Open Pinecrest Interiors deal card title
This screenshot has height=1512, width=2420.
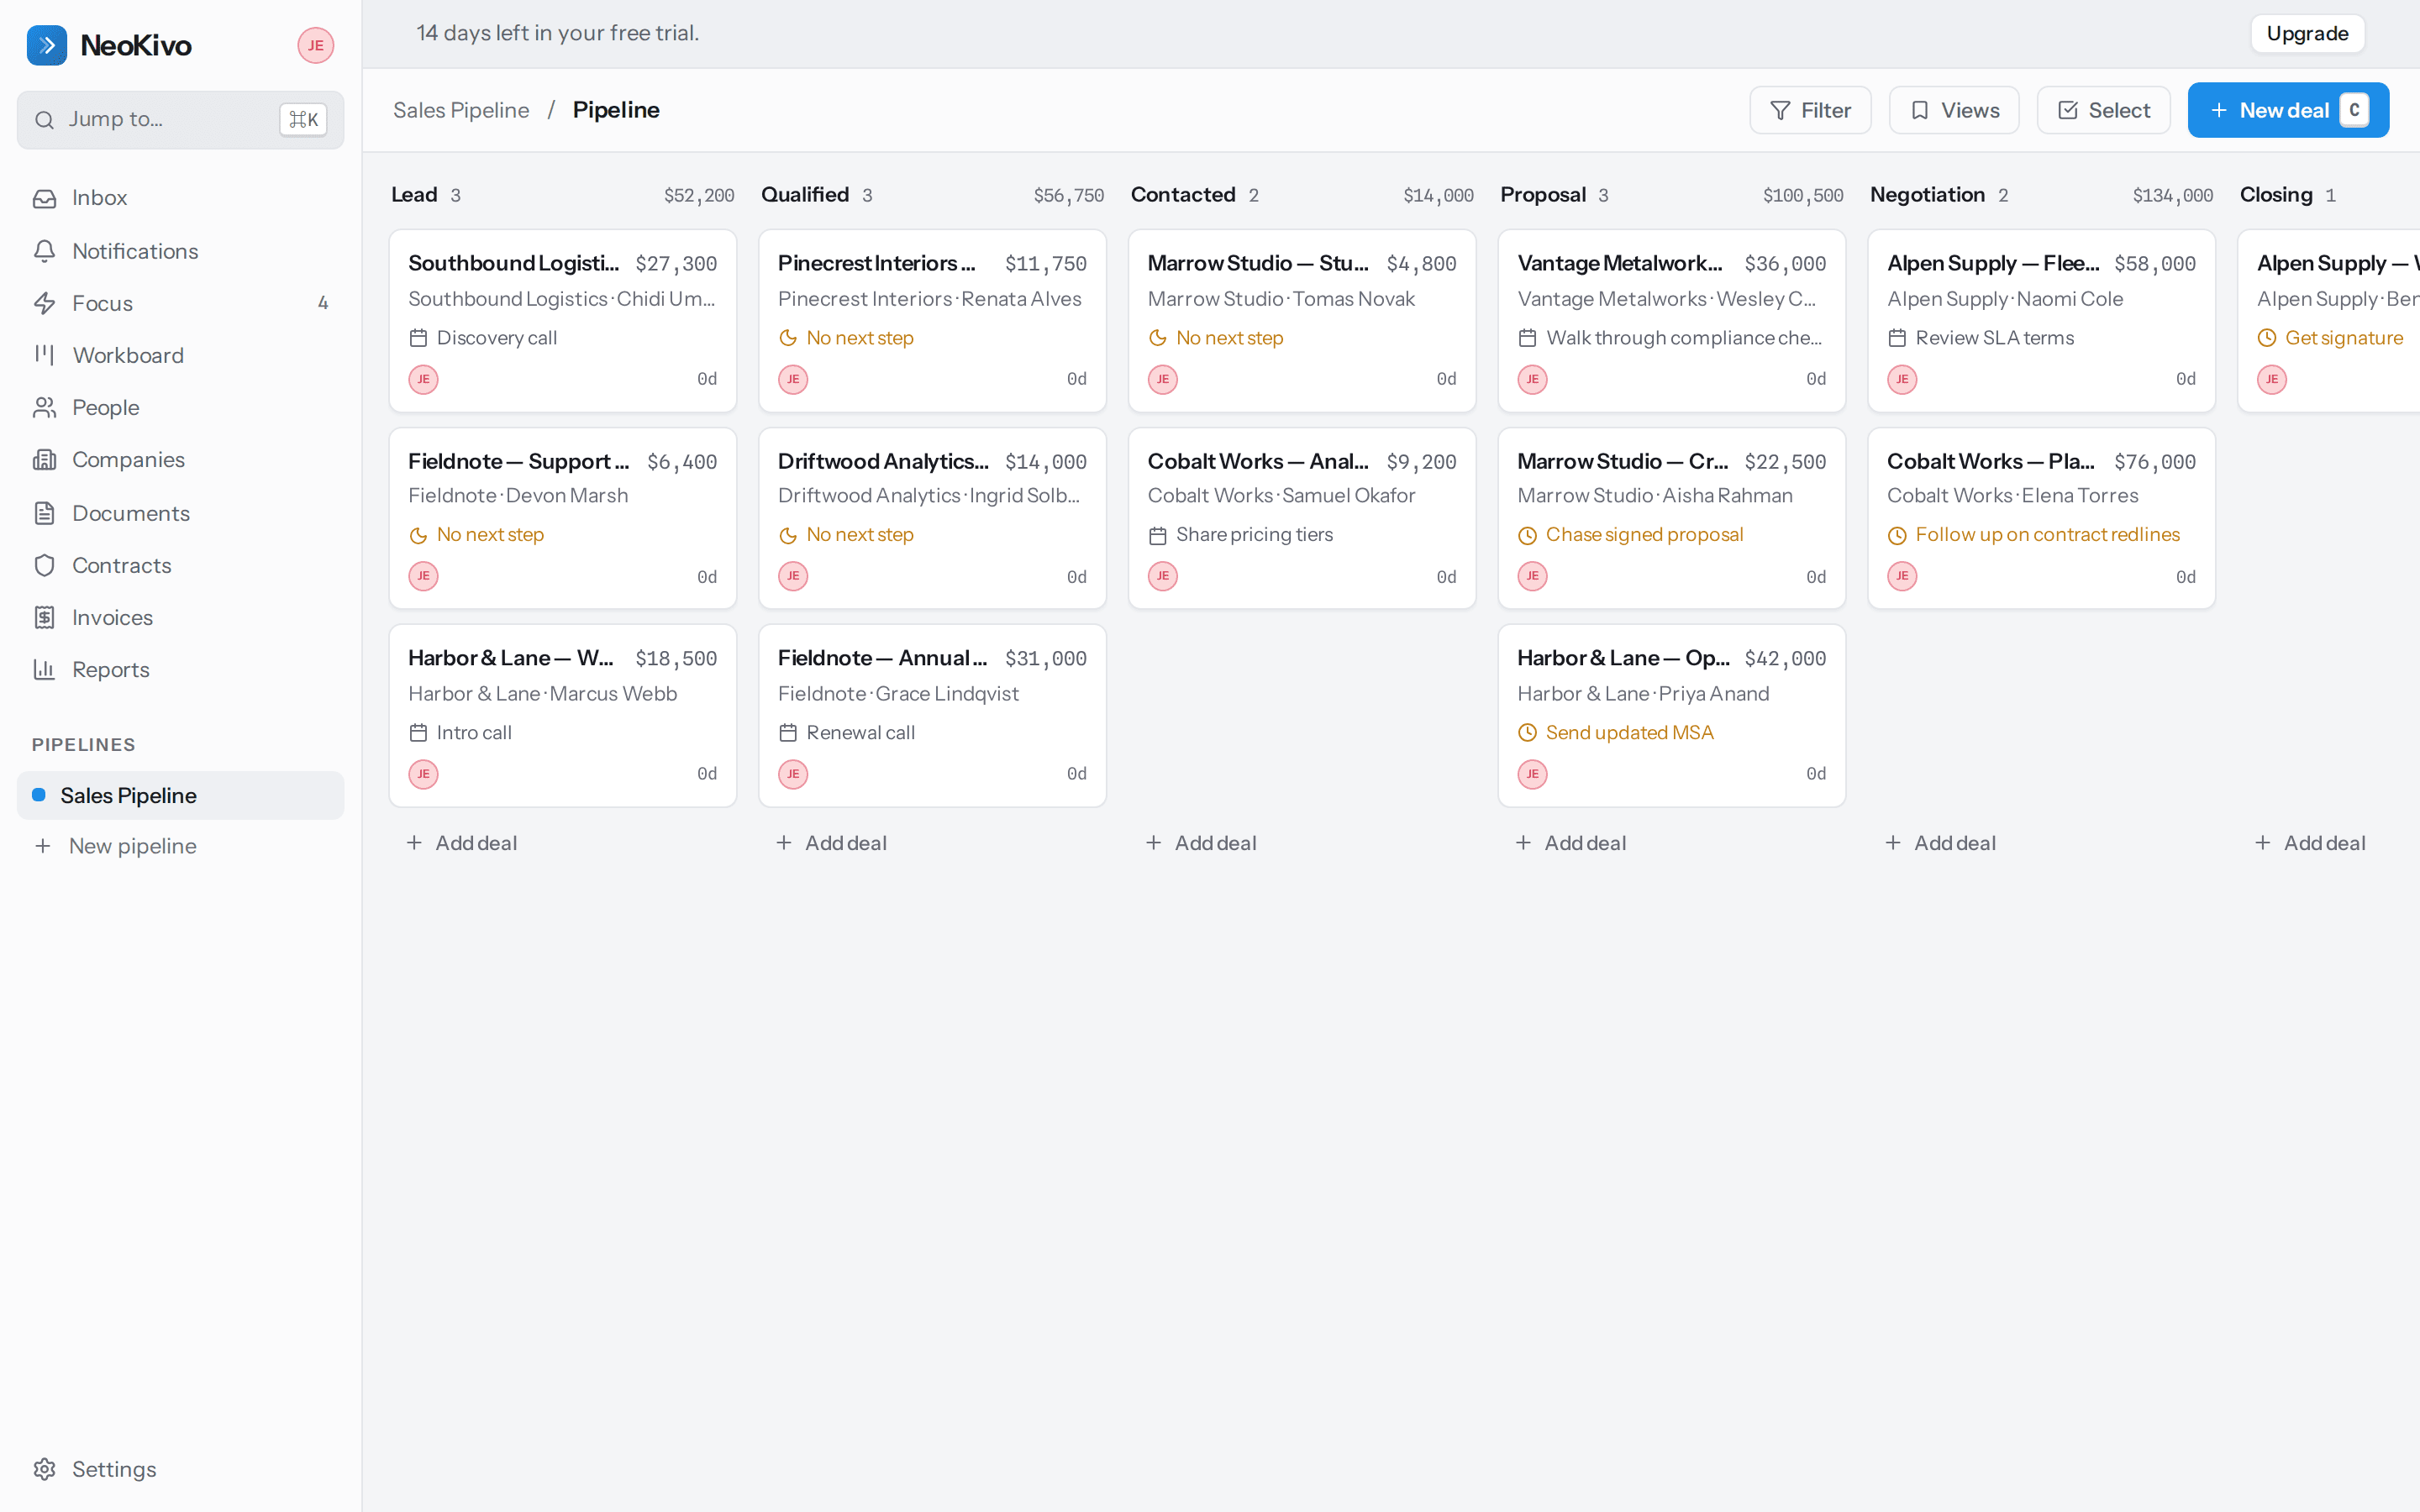(x=876, y=263)
